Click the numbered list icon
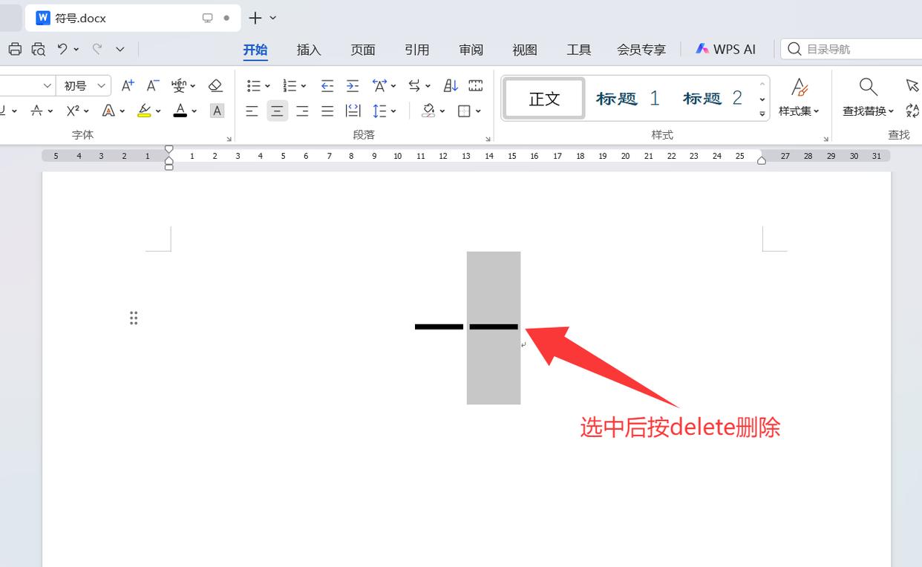Screen dimensions: 922x567 pyautogui.click(x=290, y=85)
